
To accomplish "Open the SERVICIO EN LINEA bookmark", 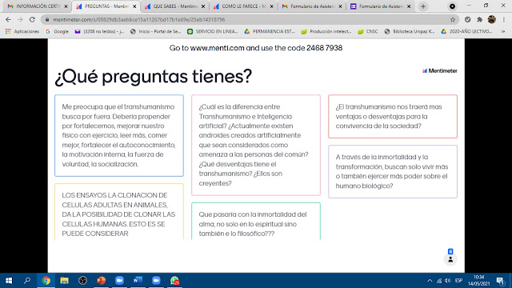I will pos(212,31).
